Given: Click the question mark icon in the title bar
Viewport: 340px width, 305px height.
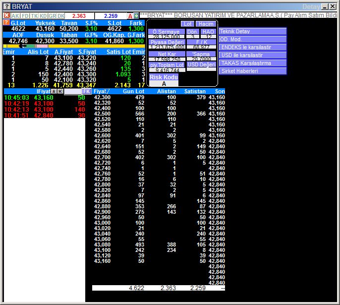Looking at the screenshot, I should coord(7,6).
